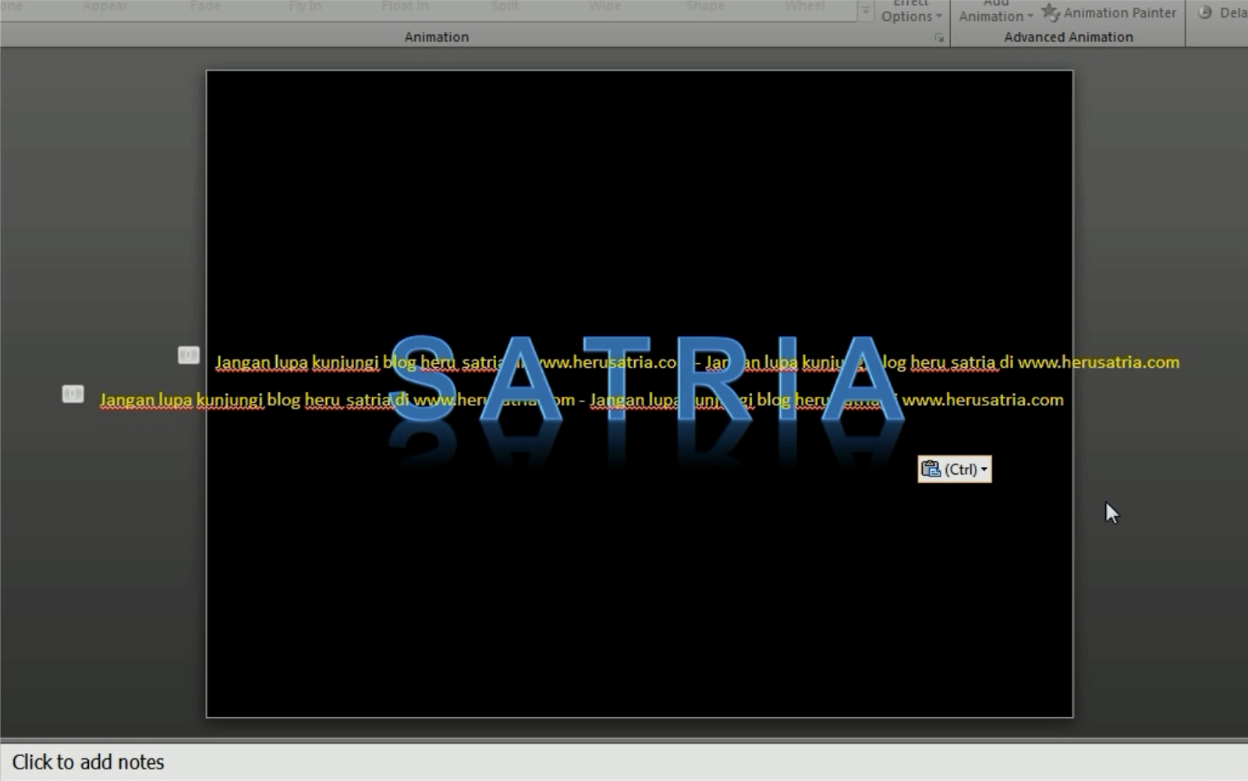The width and height of the screenshot is (1248, 781).
Task: Apply the Fade animation effect
Action: point(204,6)
